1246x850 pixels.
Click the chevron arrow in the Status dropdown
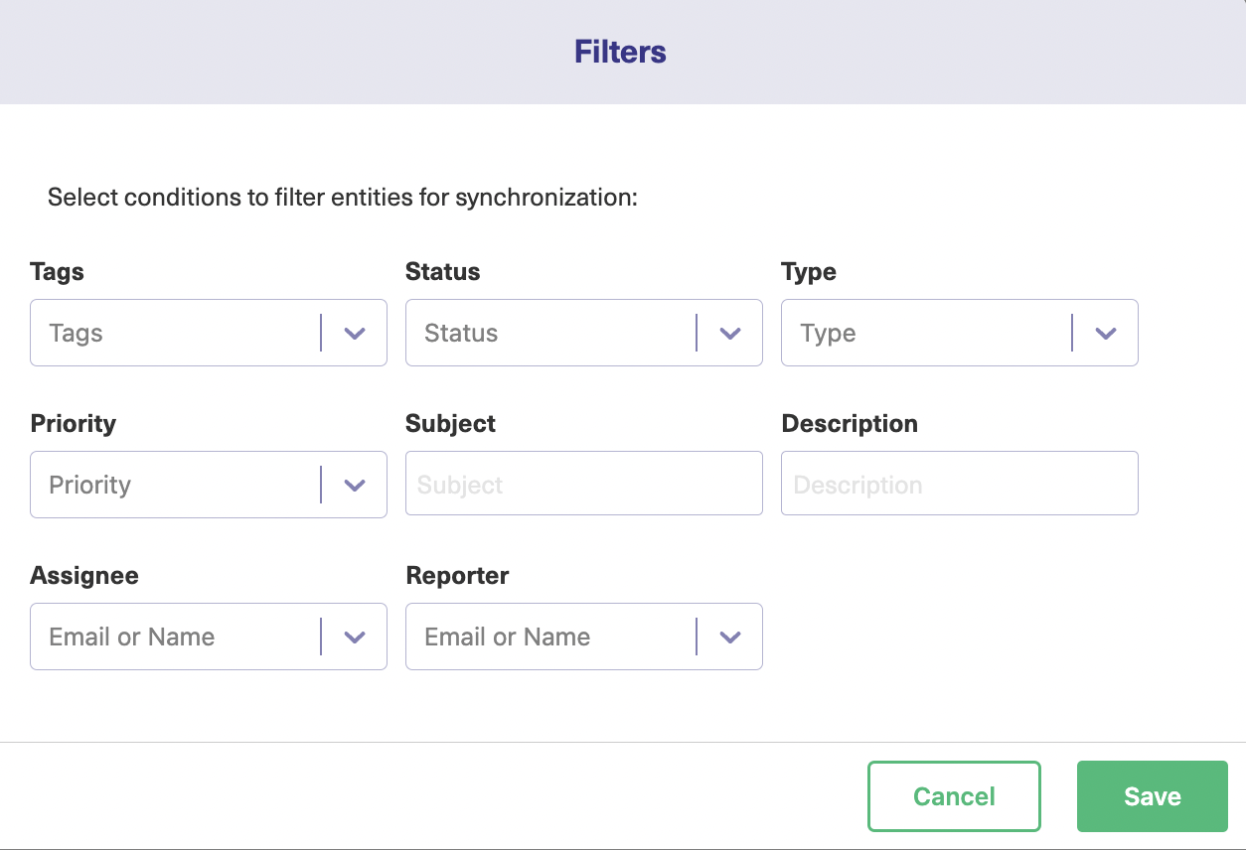pyautogui.click(x=730, y=334)
